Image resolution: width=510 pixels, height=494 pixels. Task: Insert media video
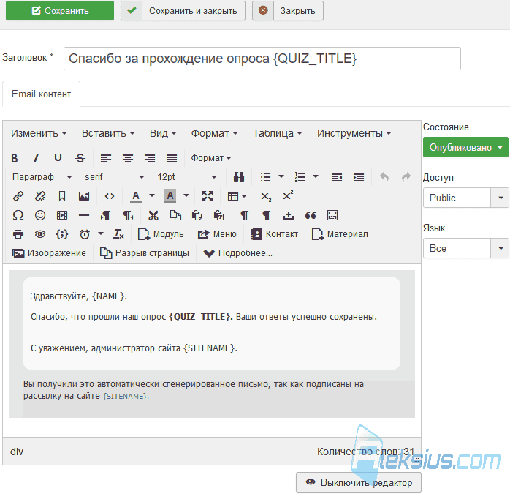tap(62, 215)
